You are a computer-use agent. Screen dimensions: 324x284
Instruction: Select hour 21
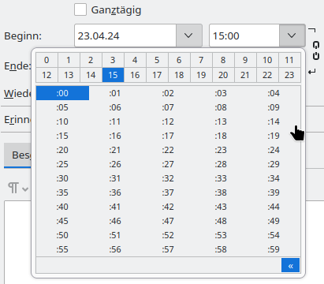coord(245,75)
